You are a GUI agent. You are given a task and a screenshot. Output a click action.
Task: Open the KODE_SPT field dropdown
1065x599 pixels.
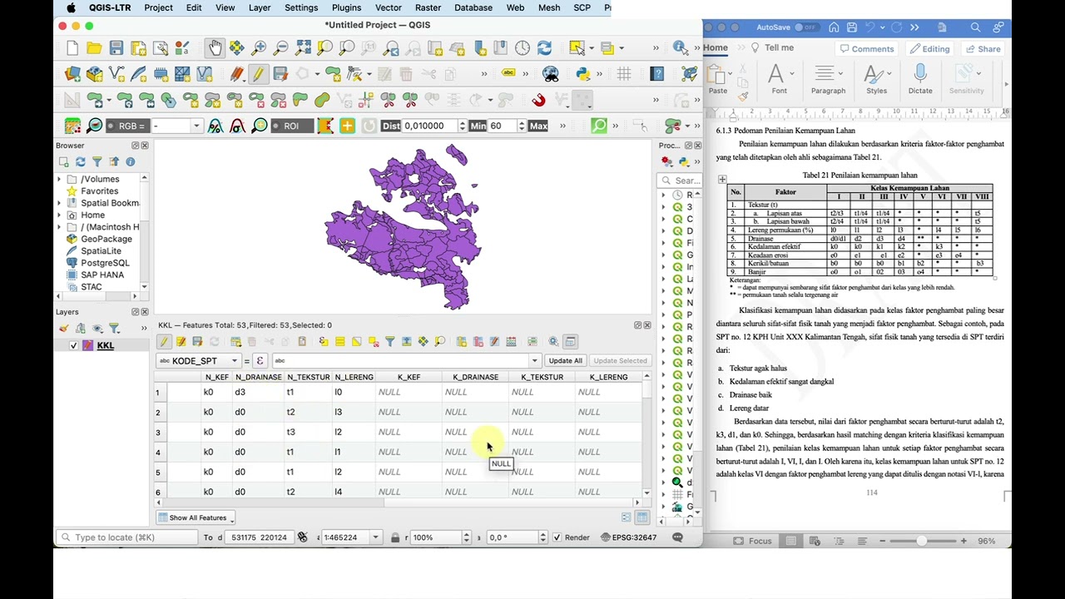(198, 361)
